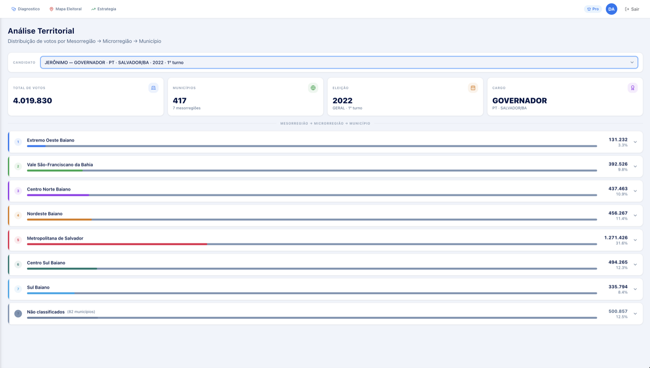Go to Mapa Eleitoral page
This screenshot has width=650, height=368.
tap(65, 9)
